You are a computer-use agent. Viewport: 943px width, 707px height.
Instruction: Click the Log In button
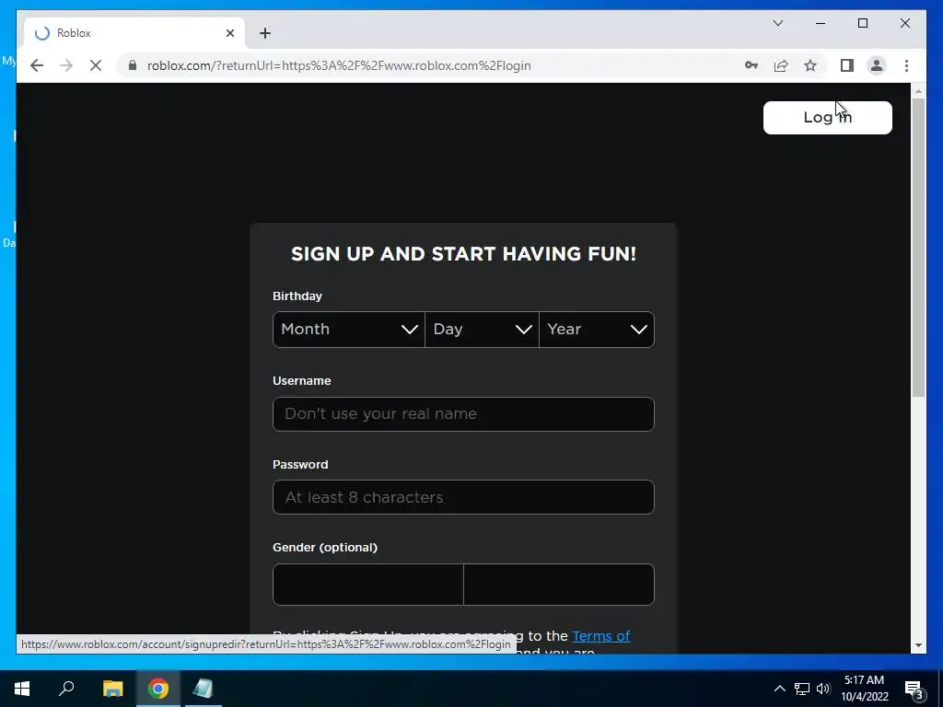[x=828, y=117]
